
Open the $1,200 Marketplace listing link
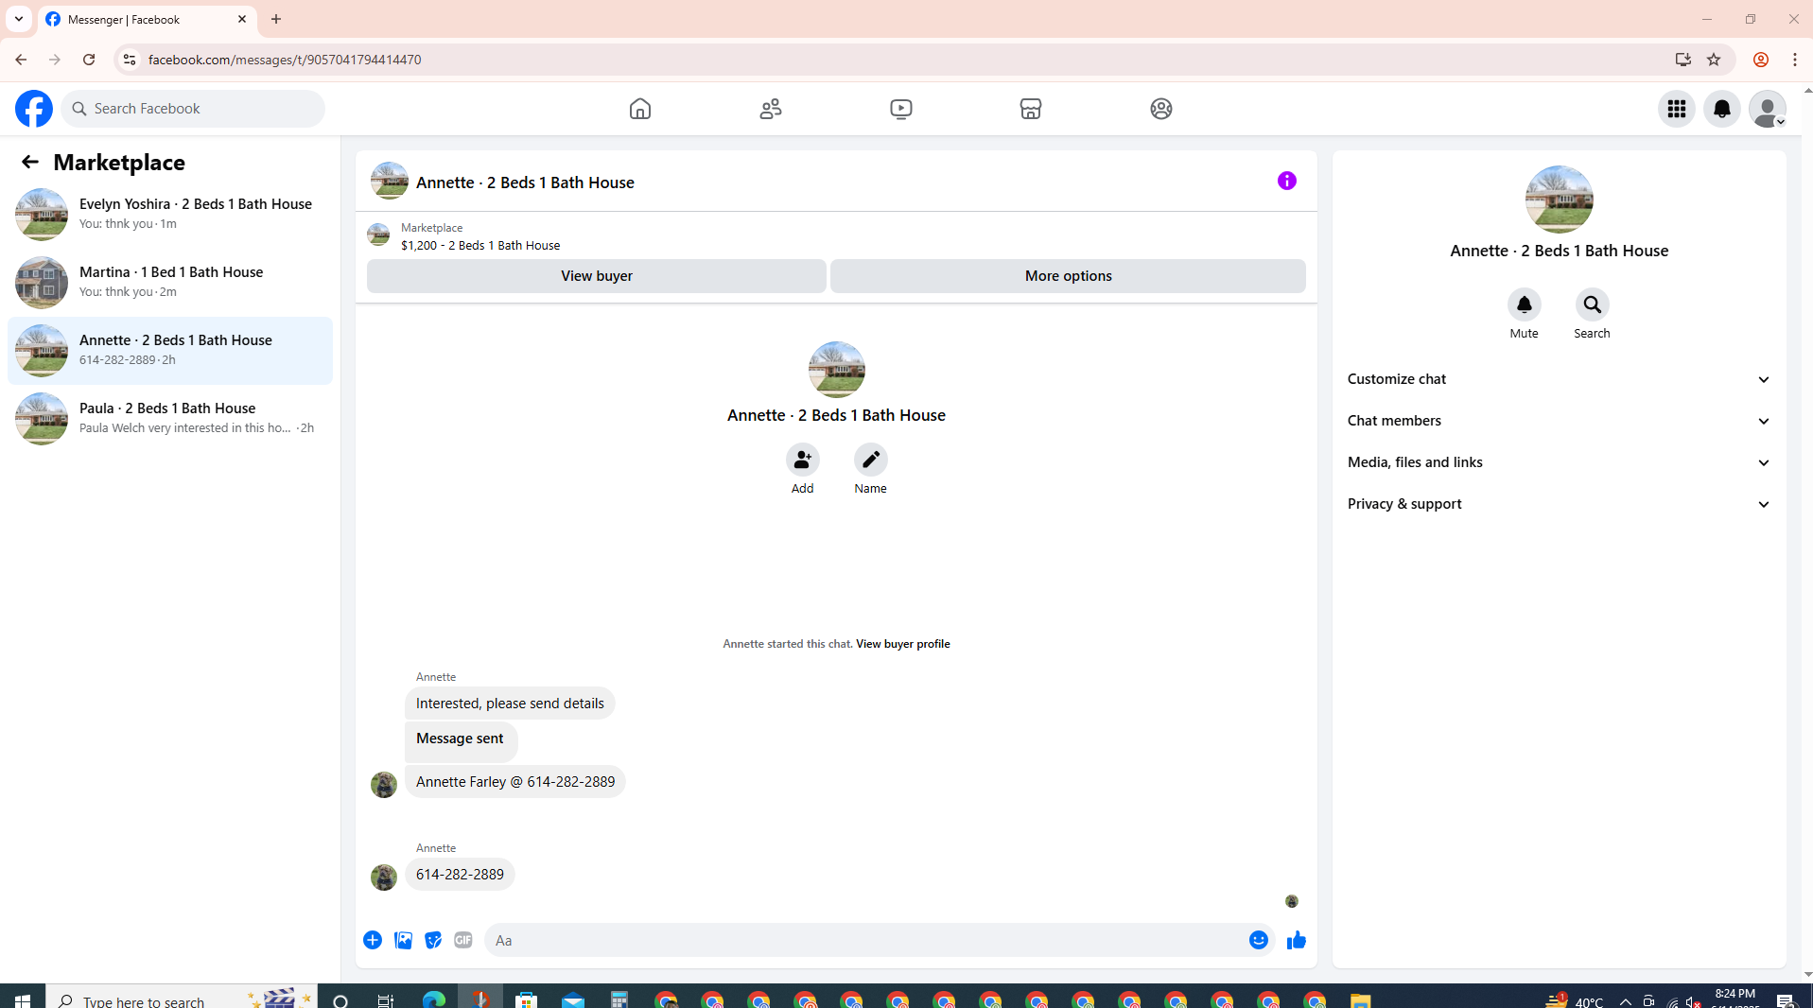[479, 245]
